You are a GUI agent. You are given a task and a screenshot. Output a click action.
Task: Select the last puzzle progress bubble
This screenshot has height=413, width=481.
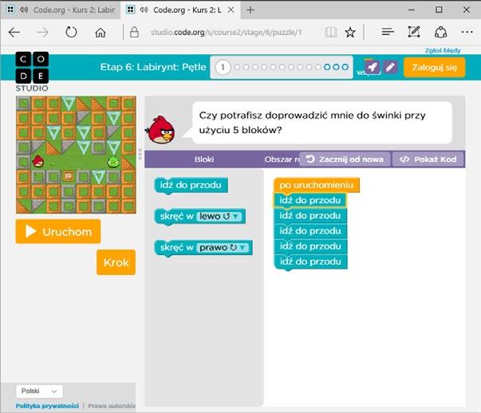(345, 67)
